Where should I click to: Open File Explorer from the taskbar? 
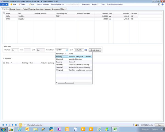35,129
